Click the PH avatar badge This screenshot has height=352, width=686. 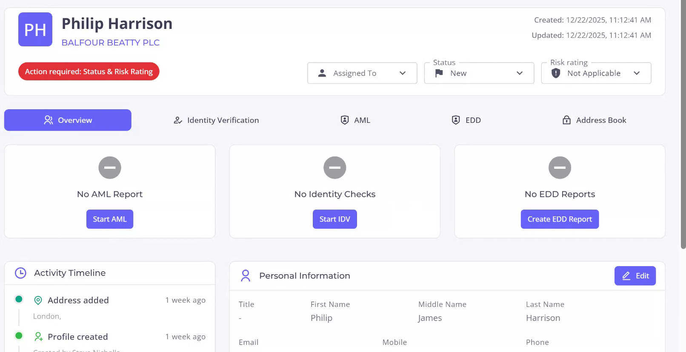(35, 29)
